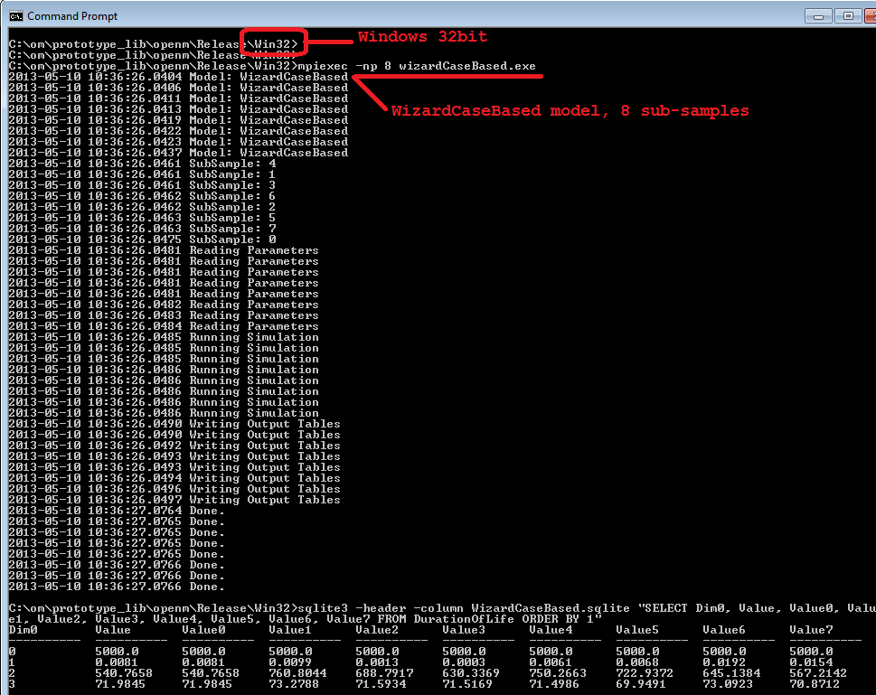Screen dimensions: 876x695
Task: Click the 760.8044 cell
Action: pyautogui.click(x=297, y=673)
